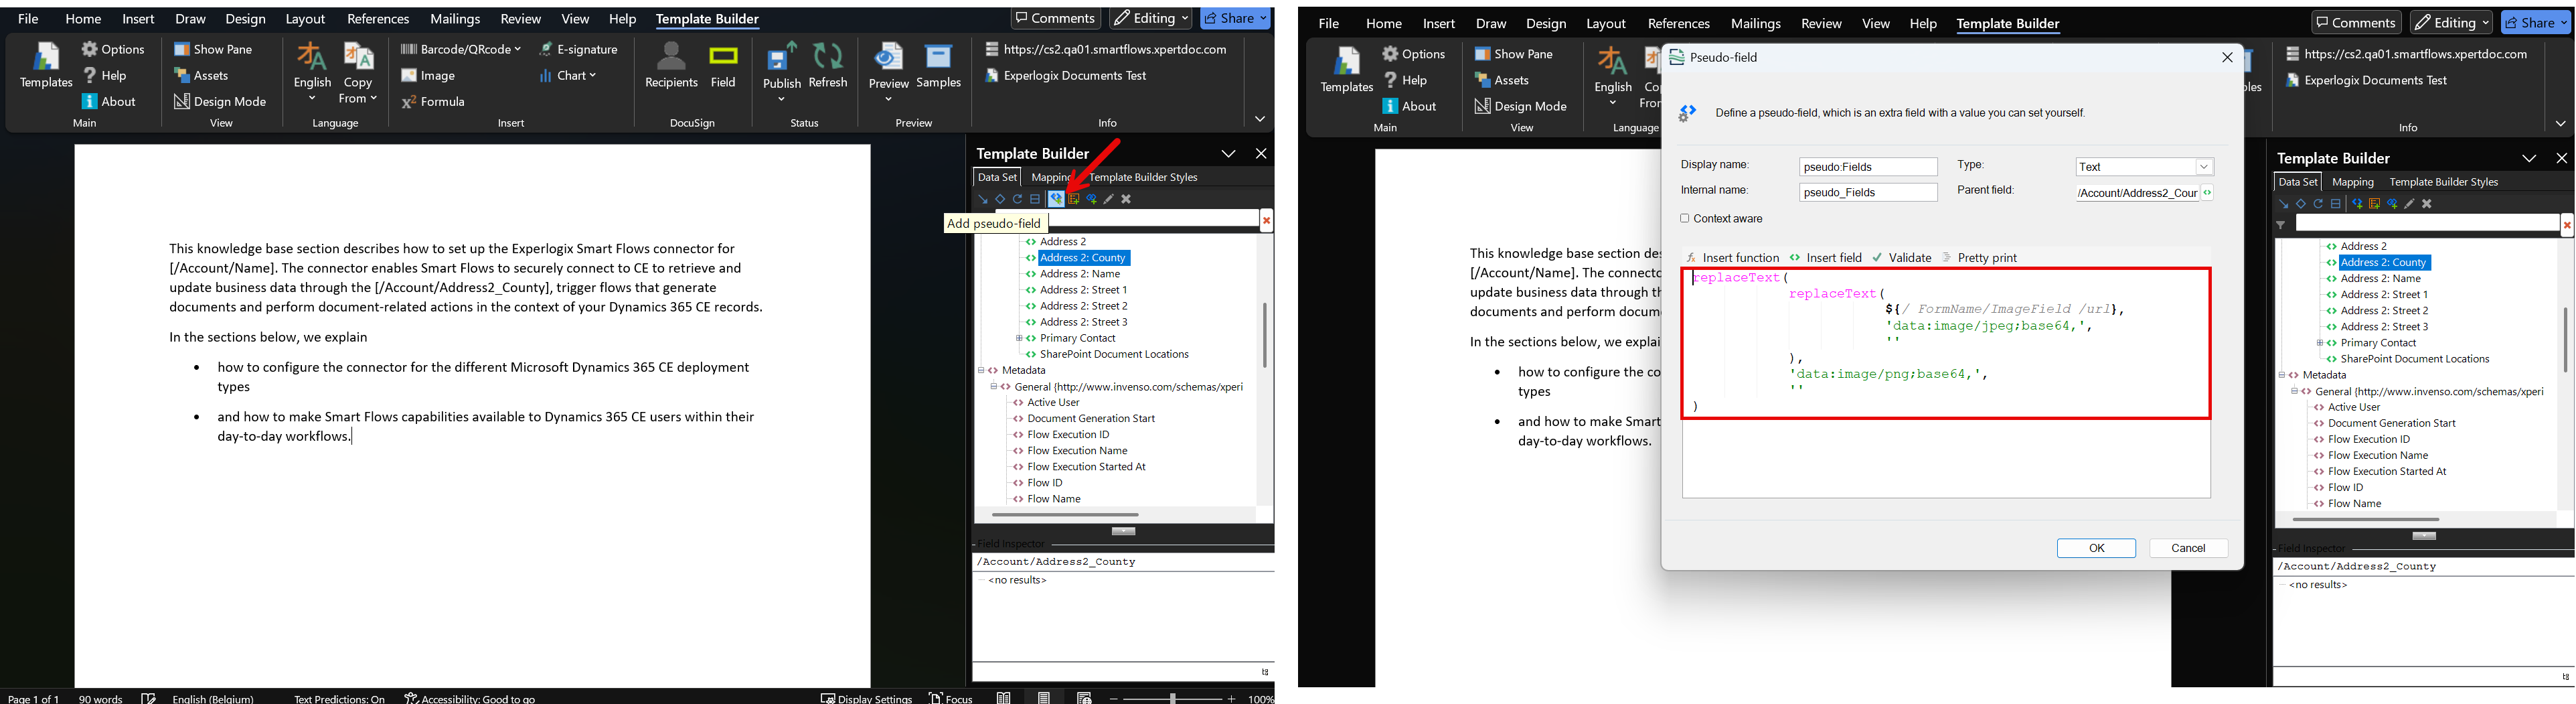Click orange list-with-plus icon in left window pane

pos(1074,199)
